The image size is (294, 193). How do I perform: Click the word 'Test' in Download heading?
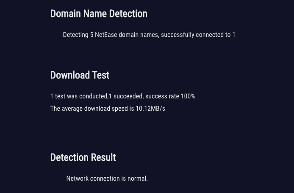point(101,75)
